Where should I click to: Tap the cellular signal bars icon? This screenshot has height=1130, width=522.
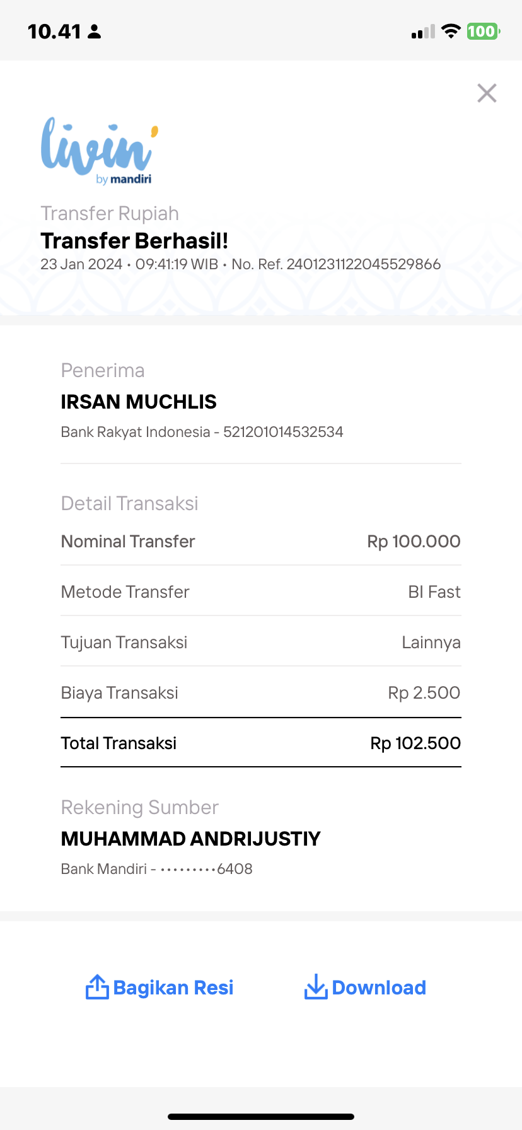[x=423, y=32]
